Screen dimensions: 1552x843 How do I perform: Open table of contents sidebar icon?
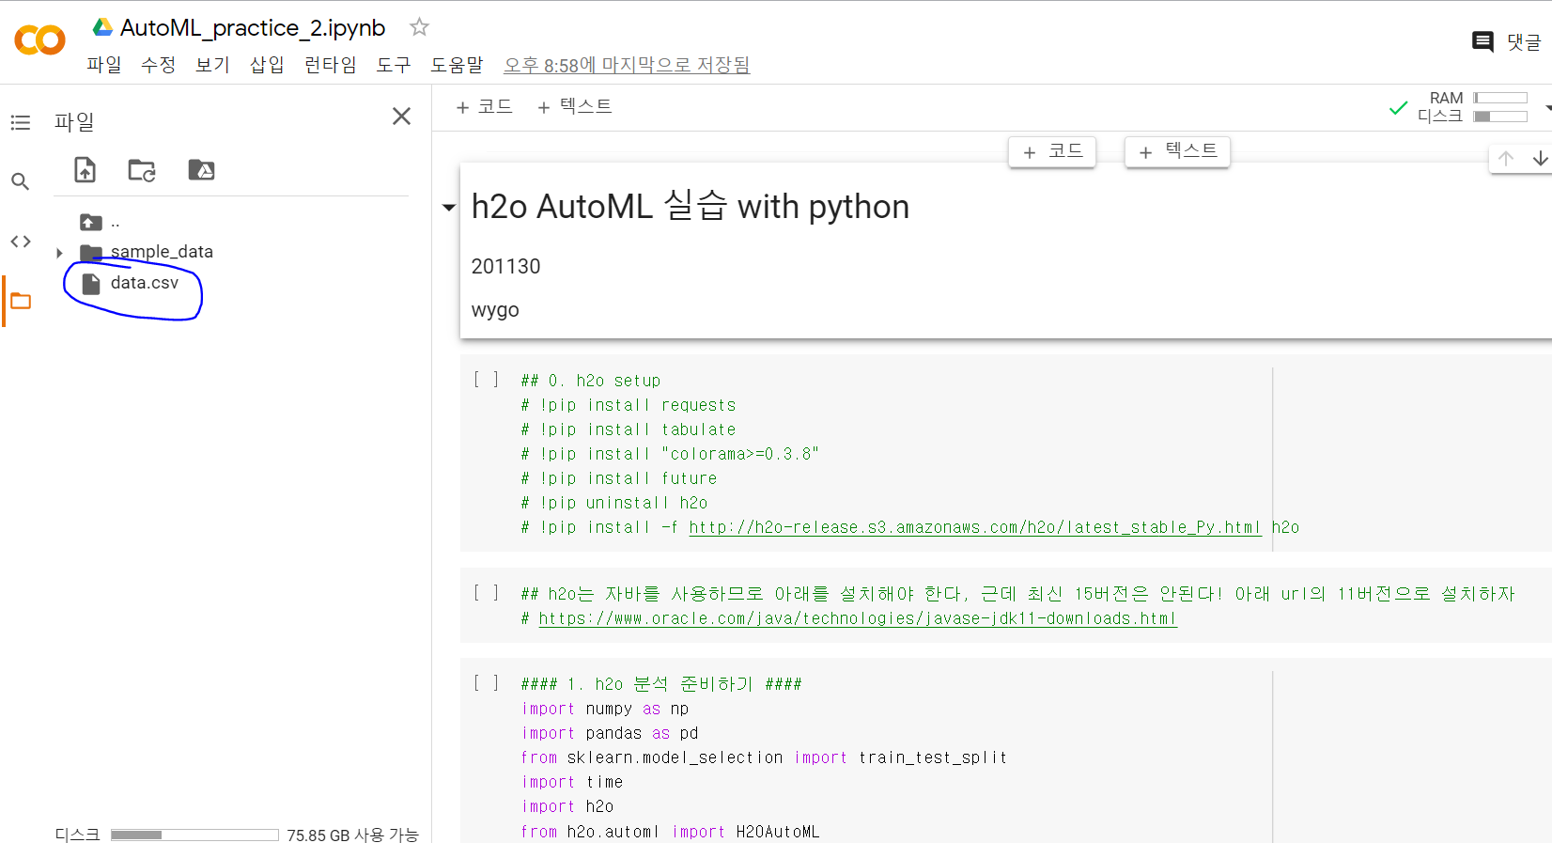21,122
